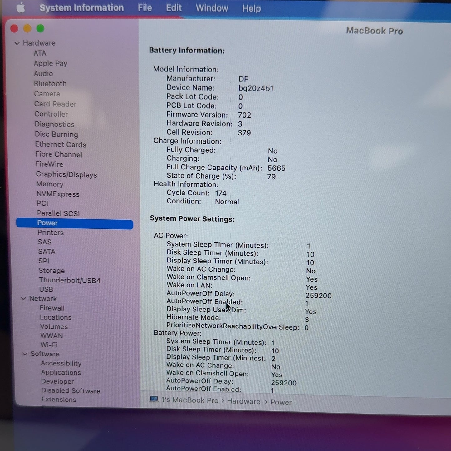Select Camera in the sidebar
The height and width of the screenshot is (451, 451).
point(47,94)
